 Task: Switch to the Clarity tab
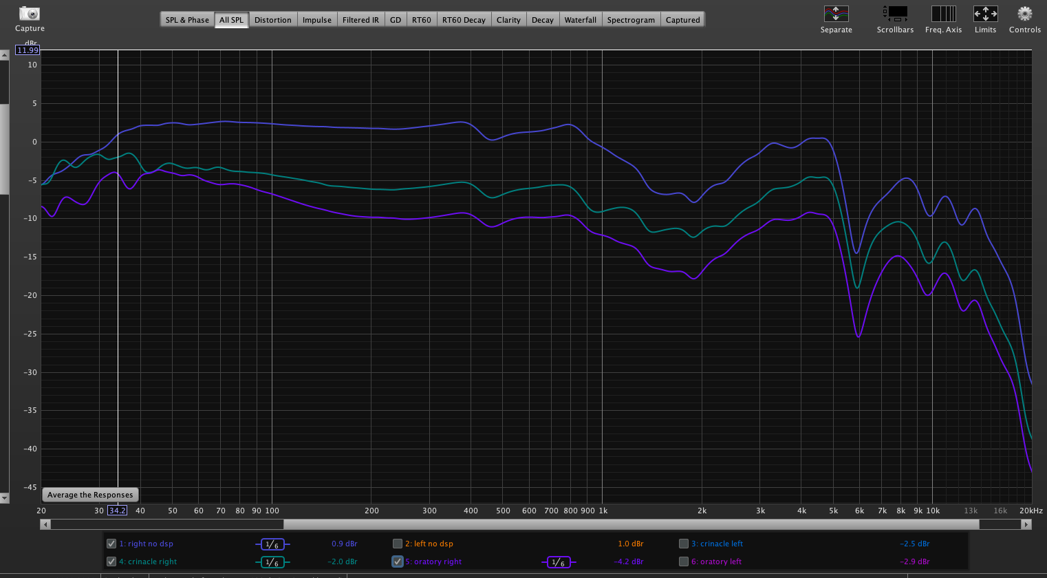[x=509, y=20]
